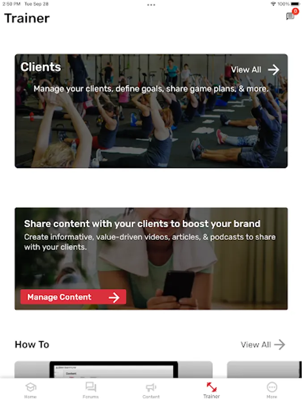The height and width of the screenshot is (402, 302).
Task: Switch to the Forums tab label
Action: (x=91, y=397)
